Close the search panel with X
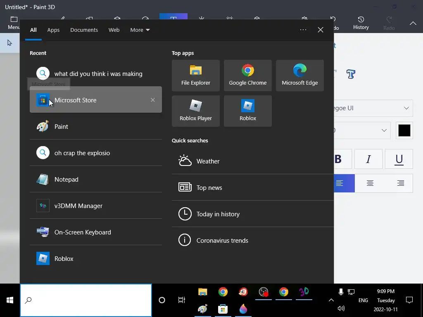This screenshot has height=317, width=423. coord(321,30)
